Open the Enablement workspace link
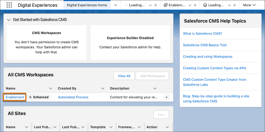This screenshot has height=132, width=265. click(15, 97)
